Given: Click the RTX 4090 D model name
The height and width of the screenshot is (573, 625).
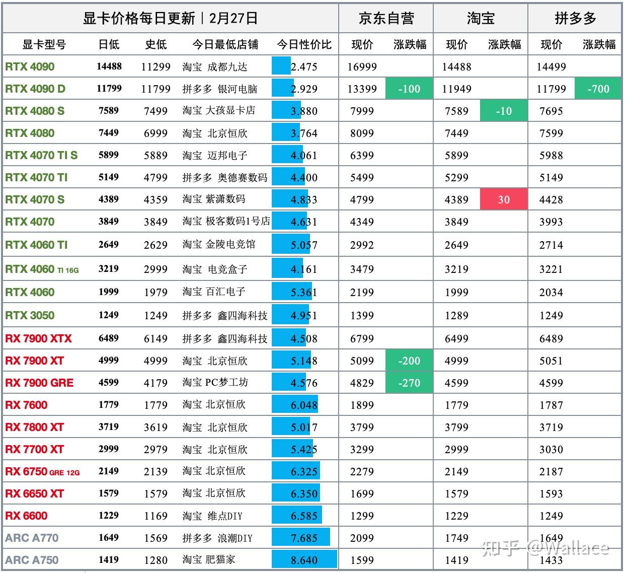Looking at the screenshot, I should click(36, 89).
